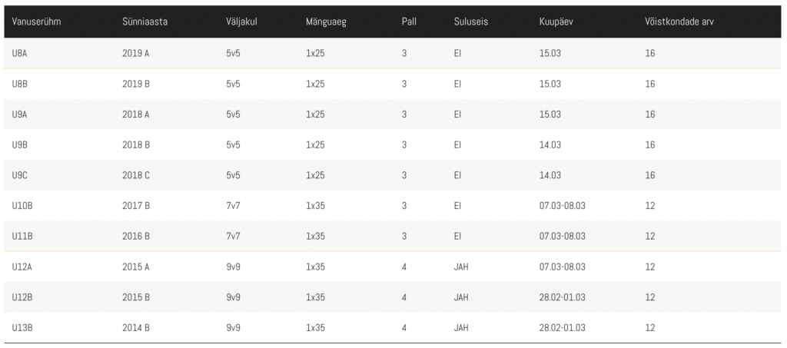Click the Võistkondade arv column header
Screen dimensions: 787x348
[679, 22]
